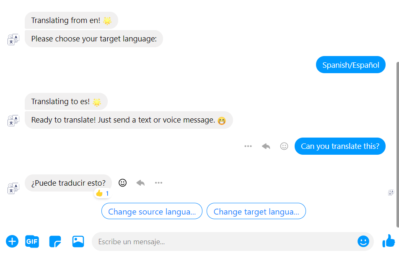Click the small seen-by bot avatar indicator
The width and height of the screenshot is (399, 253).
[x=391, y=192]
